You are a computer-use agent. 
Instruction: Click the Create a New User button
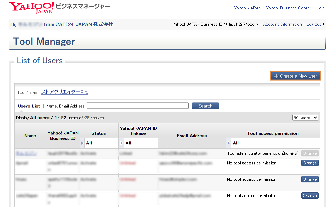click(x=295, y=76)
